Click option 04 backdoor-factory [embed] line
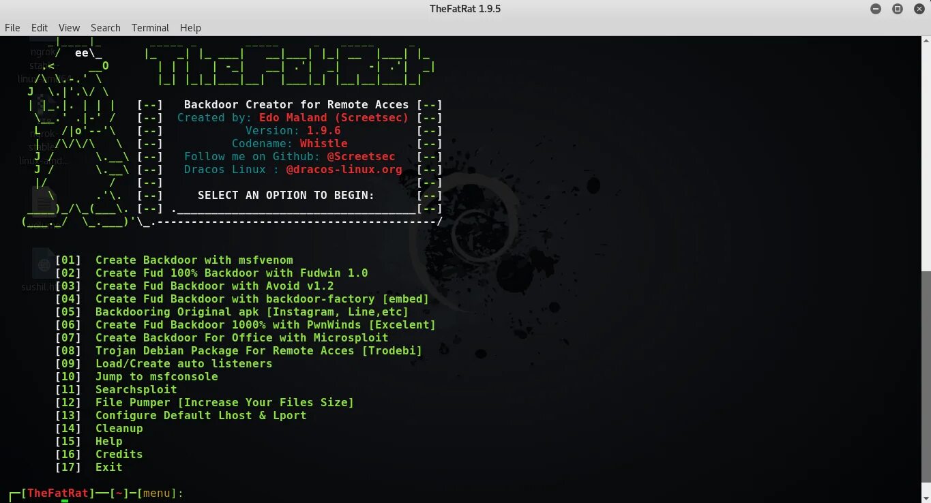Image resolution: width=931 pixels, height=503 pixels. pos(242,299)
